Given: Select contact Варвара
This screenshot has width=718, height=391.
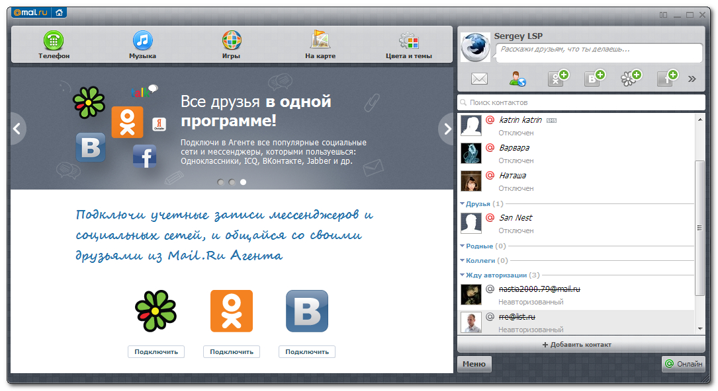Looking at the screenshot, I should [576, 153].
